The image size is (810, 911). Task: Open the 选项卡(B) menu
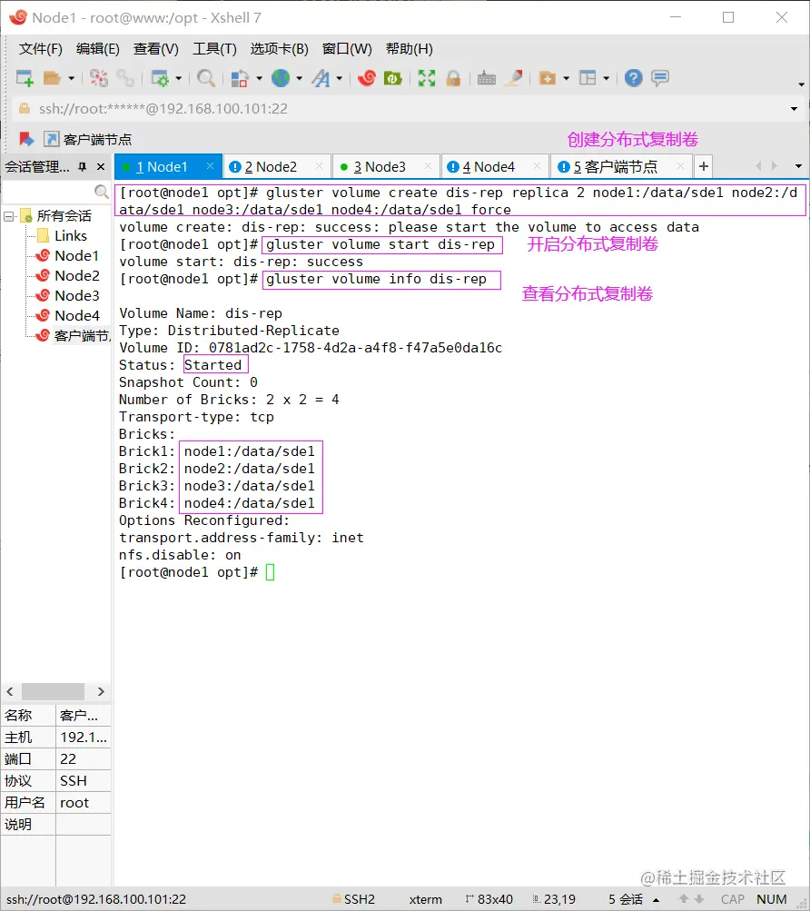[280, 49]
